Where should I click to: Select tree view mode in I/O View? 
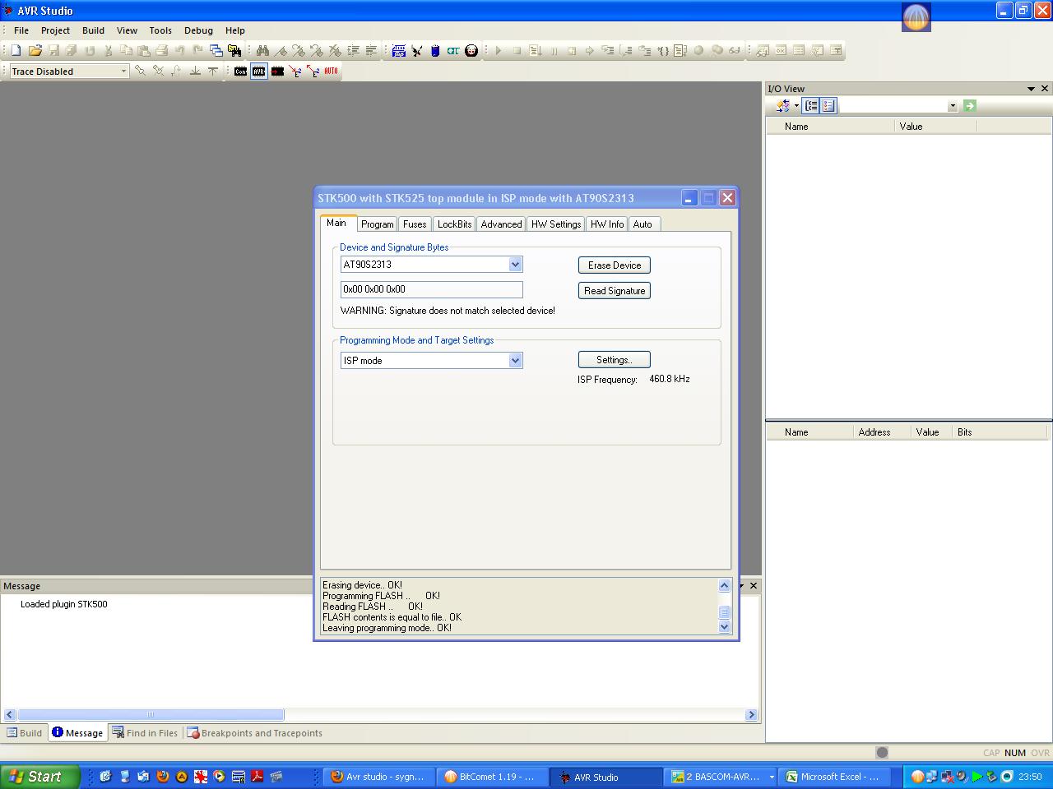tap(811, 105)
